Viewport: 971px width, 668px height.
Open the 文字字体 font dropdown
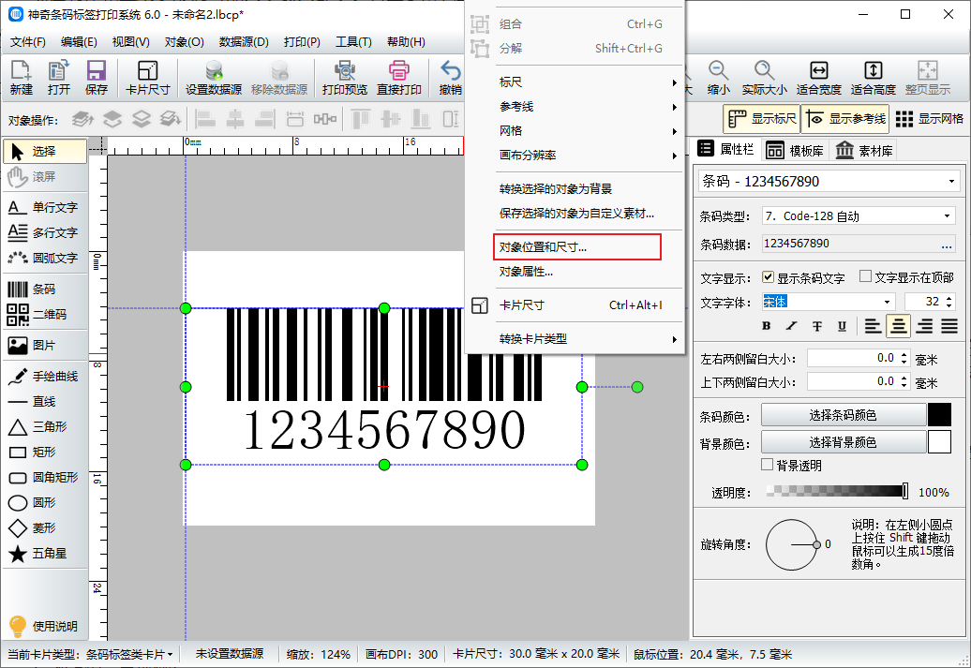[887, 302]
